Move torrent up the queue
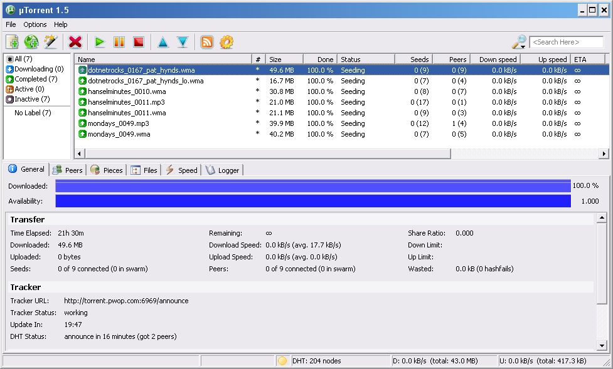 163,42
